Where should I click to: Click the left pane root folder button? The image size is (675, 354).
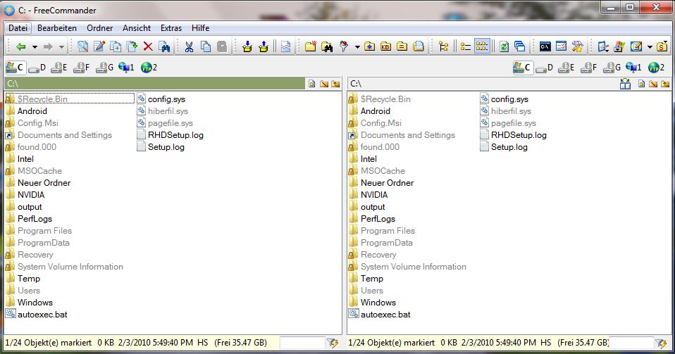tap(324, 84)
